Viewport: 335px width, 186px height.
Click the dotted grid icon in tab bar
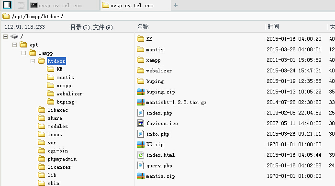(x=21, y=5)
